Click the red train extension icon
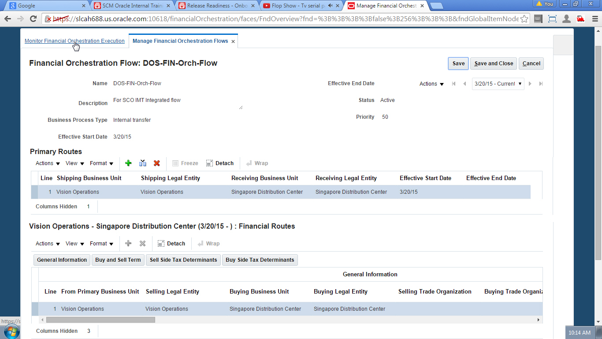The image size is (602, 339). (580, 19)
